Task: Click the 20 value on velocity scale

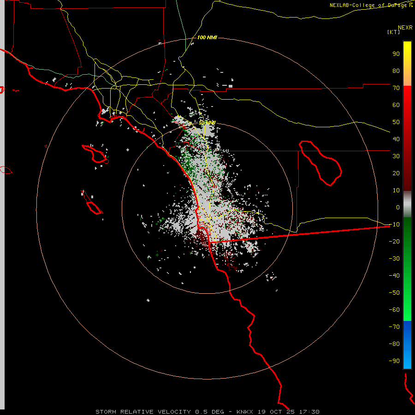Action: pyautogui.click(x=396, y=173)
